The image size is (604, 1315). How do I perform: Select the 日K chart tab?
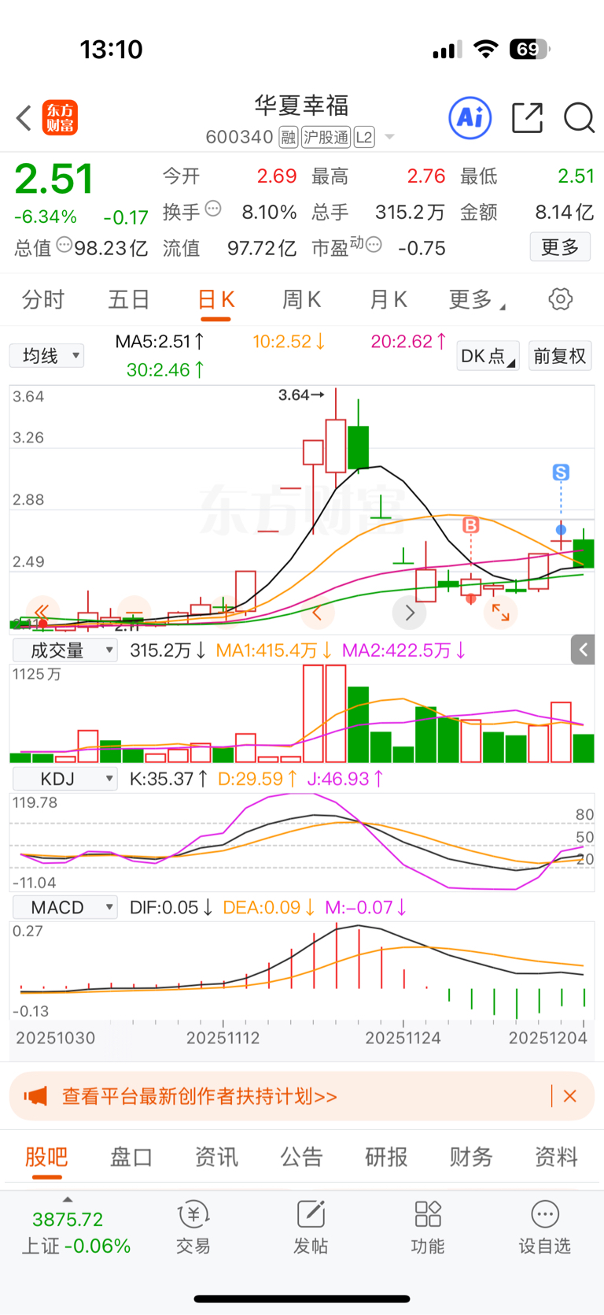click(x=215, y=300)
